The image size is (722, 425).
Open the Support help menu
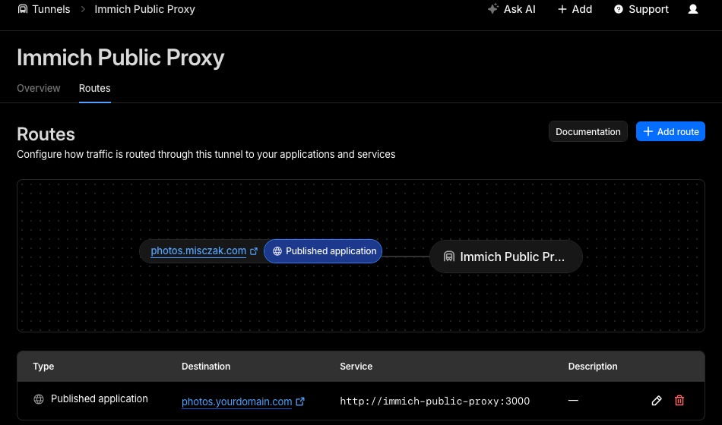[641, 9]
